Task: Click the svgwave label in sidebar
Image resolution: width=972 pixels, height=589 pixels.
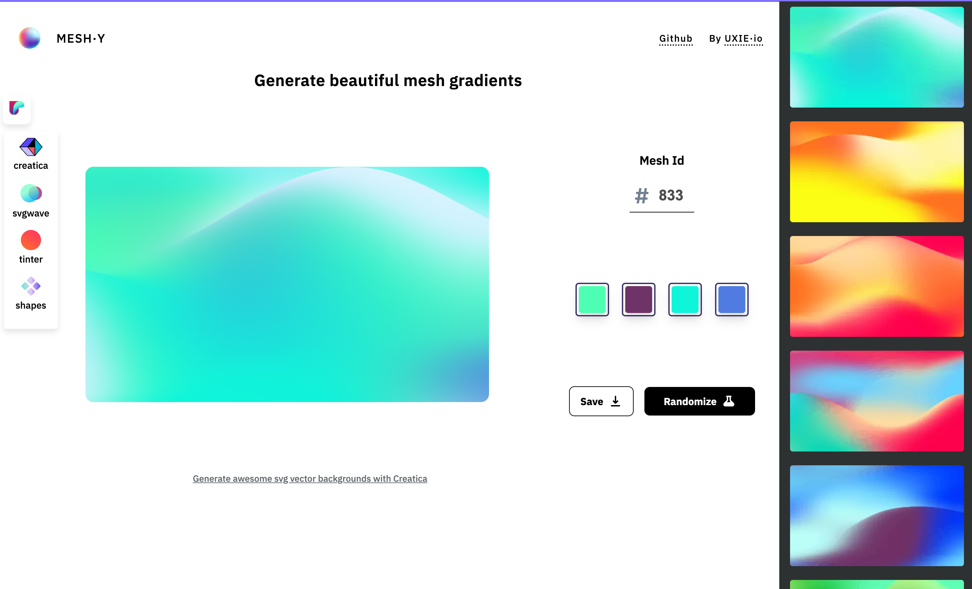Action: tap(31, 213)
